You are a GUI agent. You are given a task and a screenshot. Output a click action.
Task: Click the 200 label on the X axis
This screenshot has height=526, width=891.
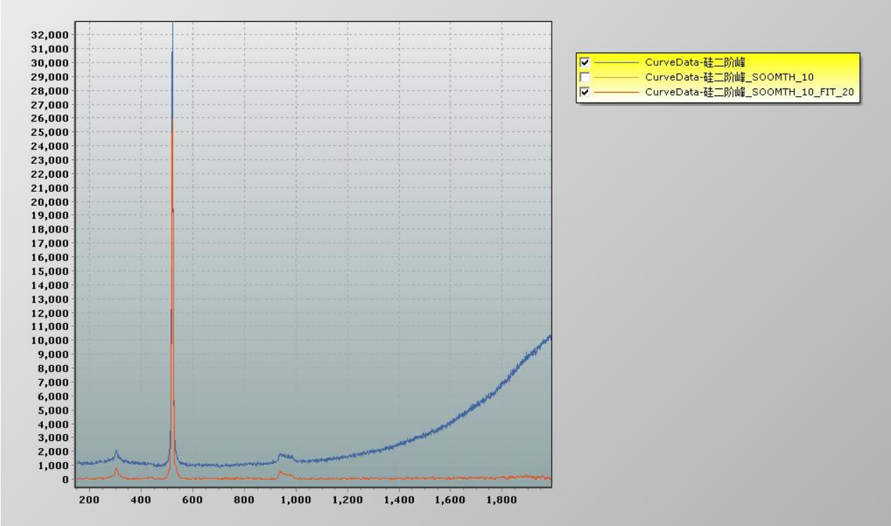point(89,500)
